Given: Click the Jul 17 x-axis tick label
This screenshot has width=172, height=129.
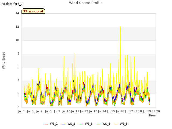Looking at the screenshot, I should (129, 111).
